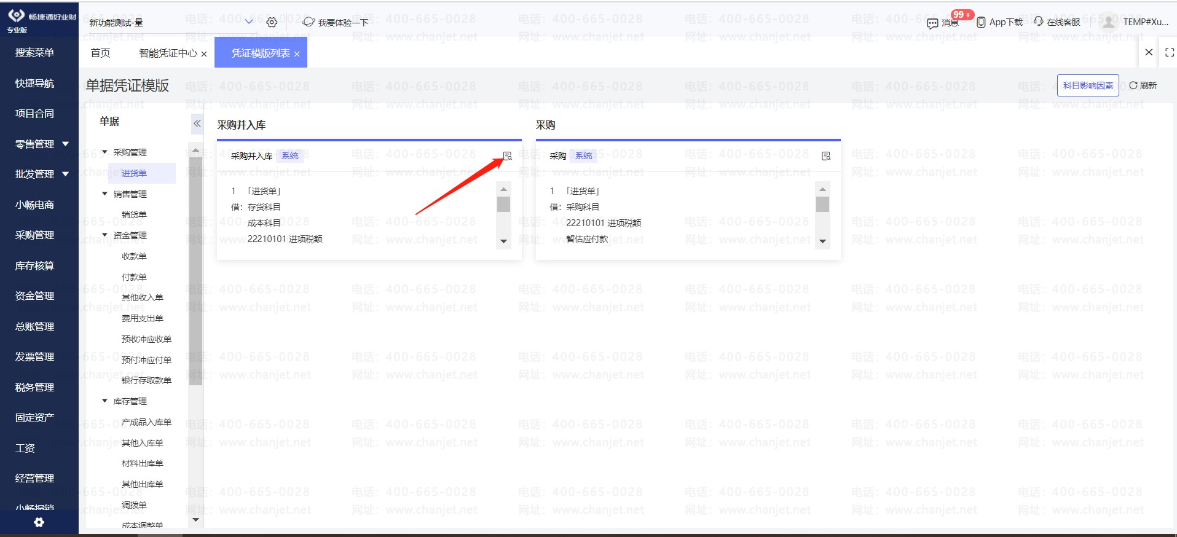1177x537 pixels.
Task: Switch to the 智能凭证中心 tab
Action: point(168,53)
